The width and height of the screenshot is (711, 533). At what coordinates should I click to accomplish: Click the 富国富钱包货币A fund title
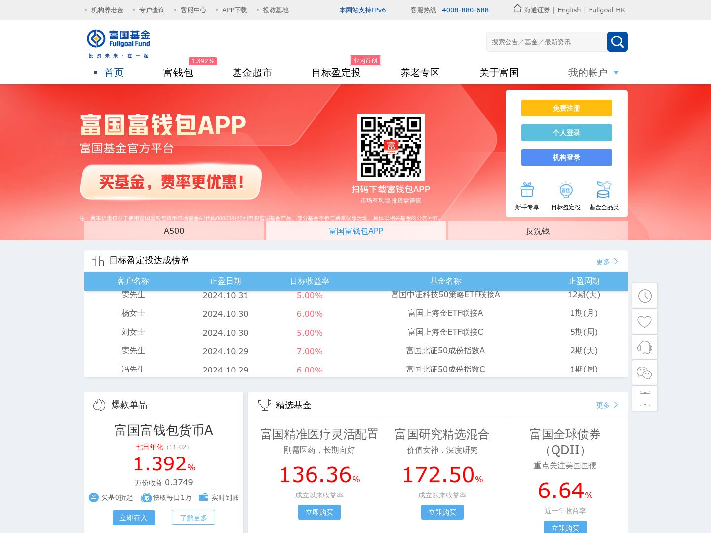164,430
